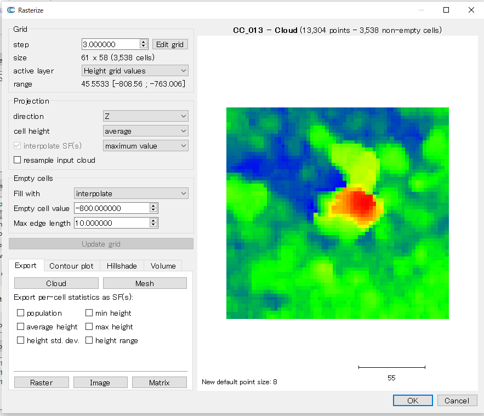
Task: Select the Volume tab
Action: [163, 266]
